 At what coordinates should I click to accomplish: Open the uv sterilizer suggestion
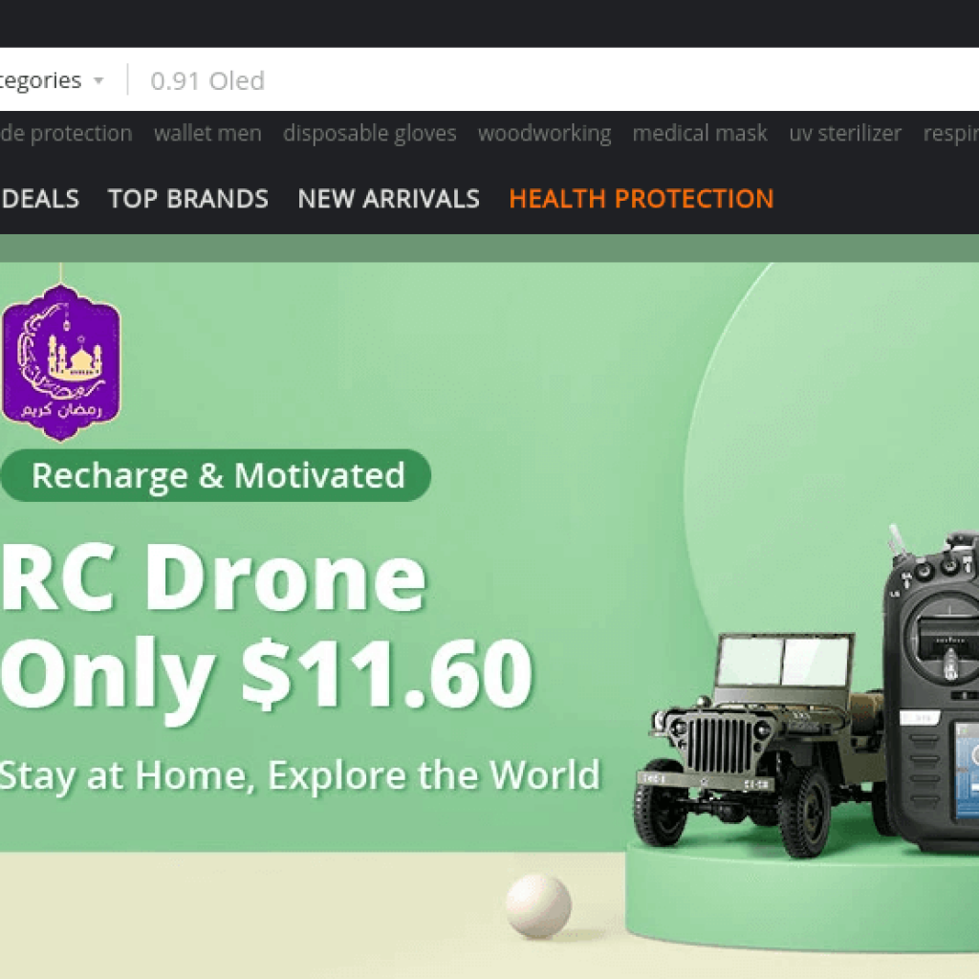point(845,133)
